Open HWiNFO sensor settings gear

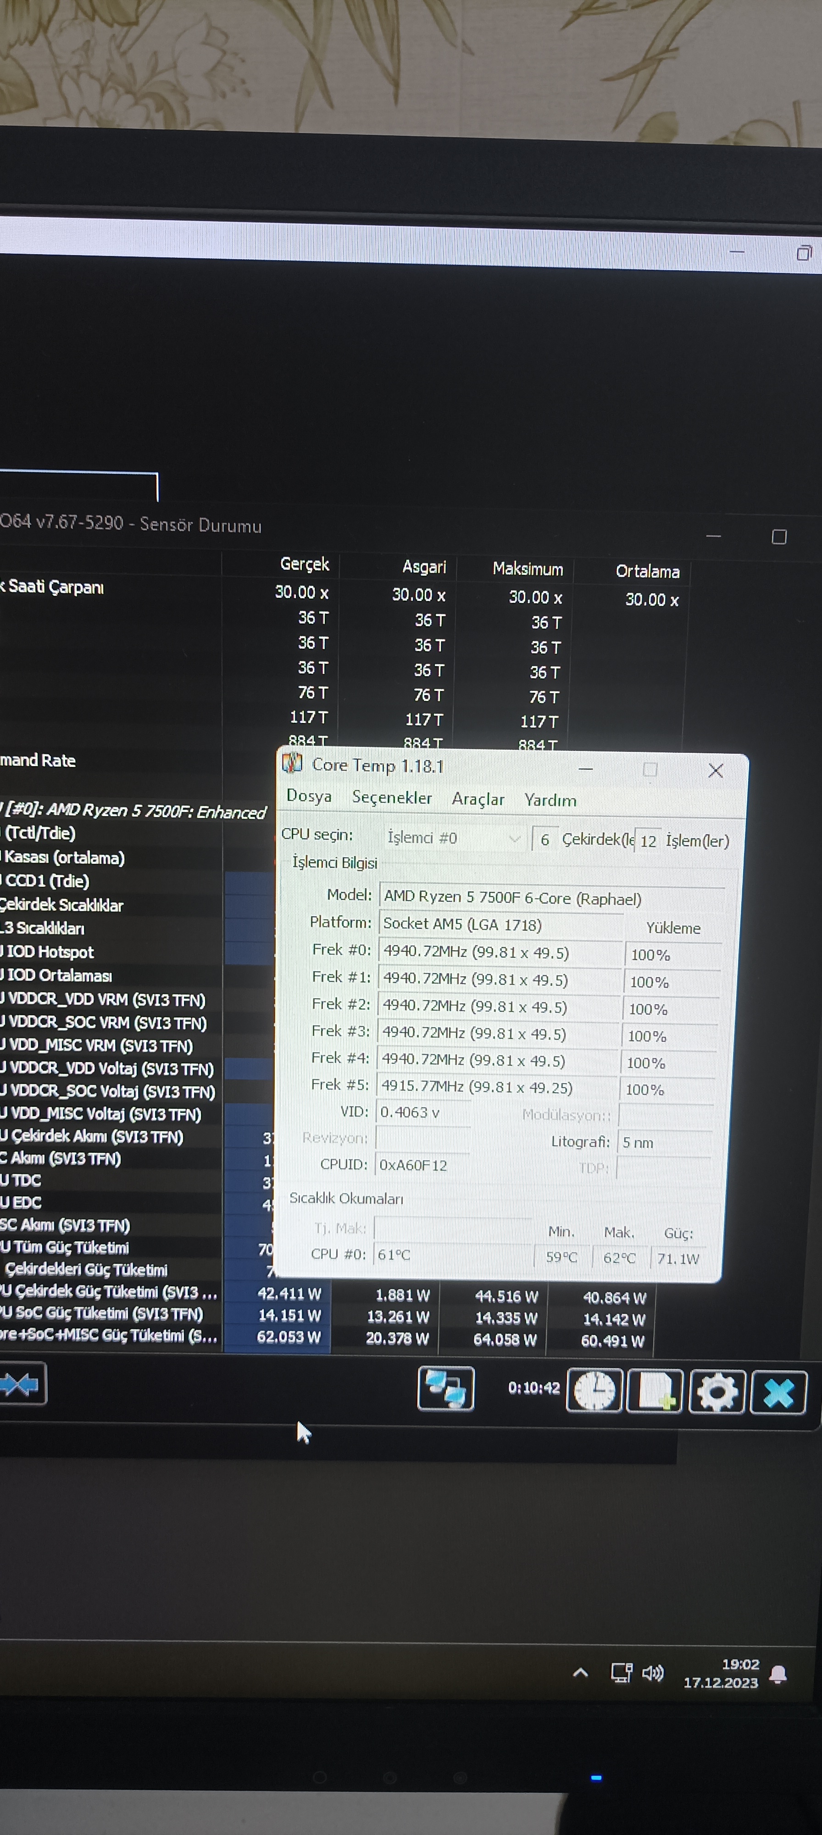[x=717, y=1392]
